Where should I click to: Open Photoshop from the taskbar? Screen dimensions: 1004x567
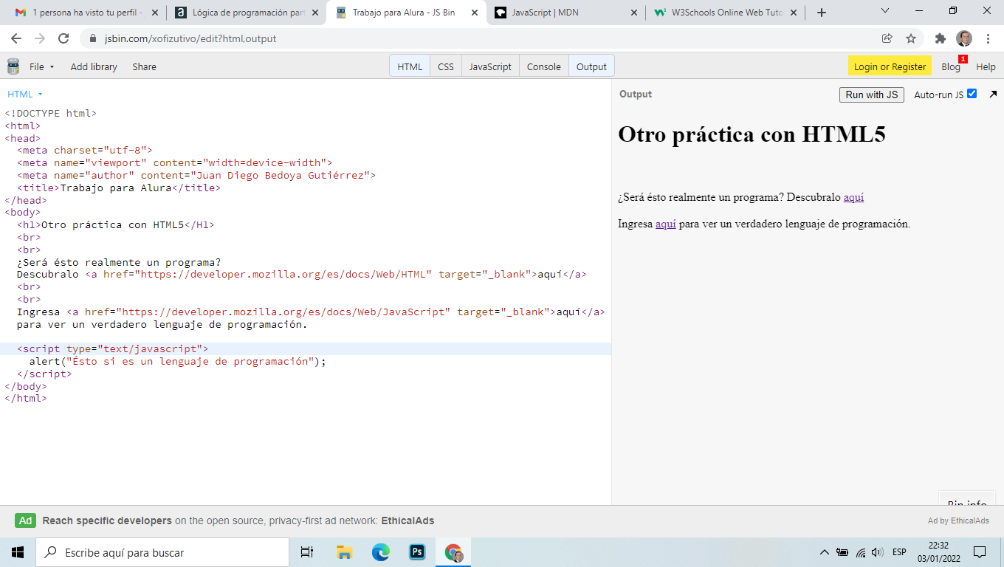[417, 552]
